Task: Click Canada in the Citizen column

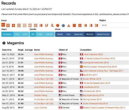Action: (x=66, y=108)
